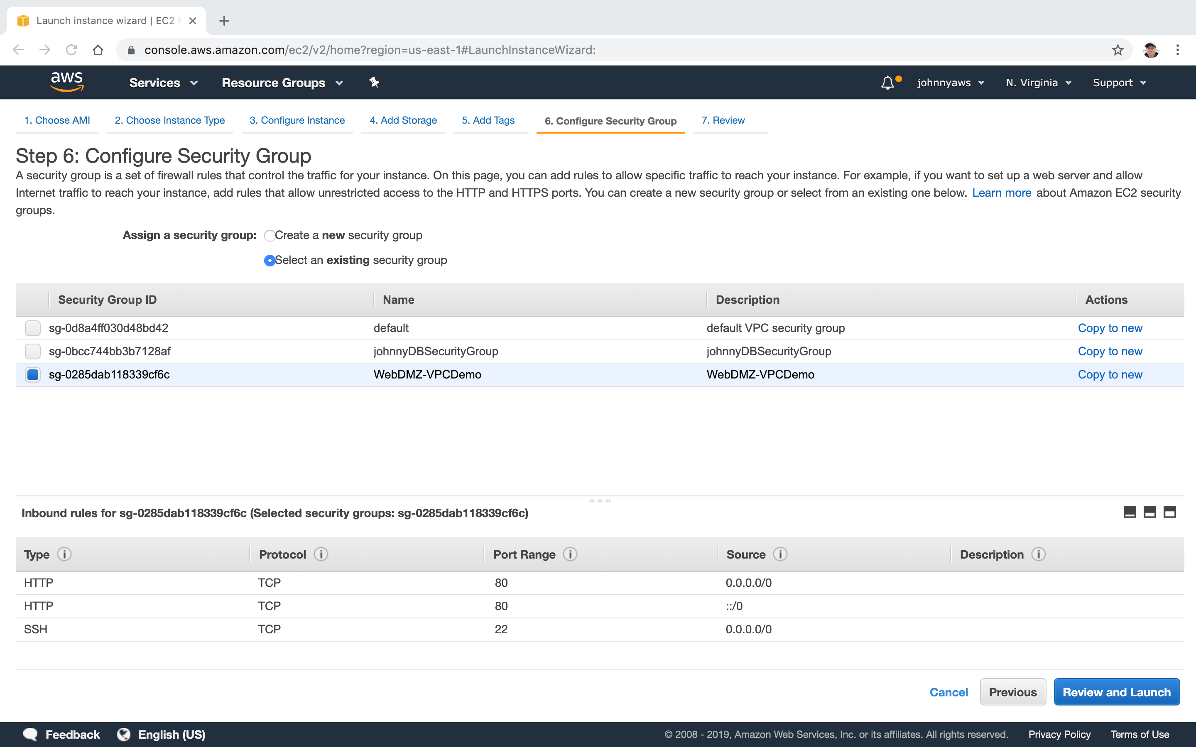Reload the page with refresh icon
The width and height of the screenshot is (1196, 747).
coord(72,50)
